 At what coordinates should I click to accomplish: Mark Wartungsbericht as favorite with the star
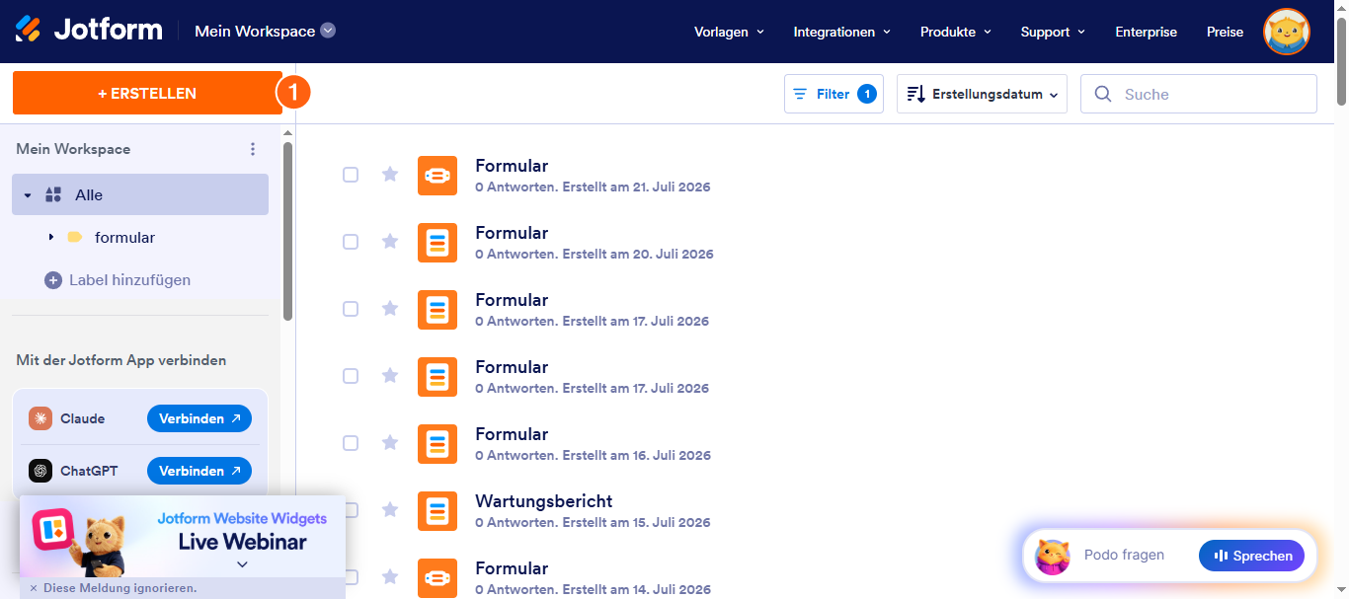click(390, 510)
